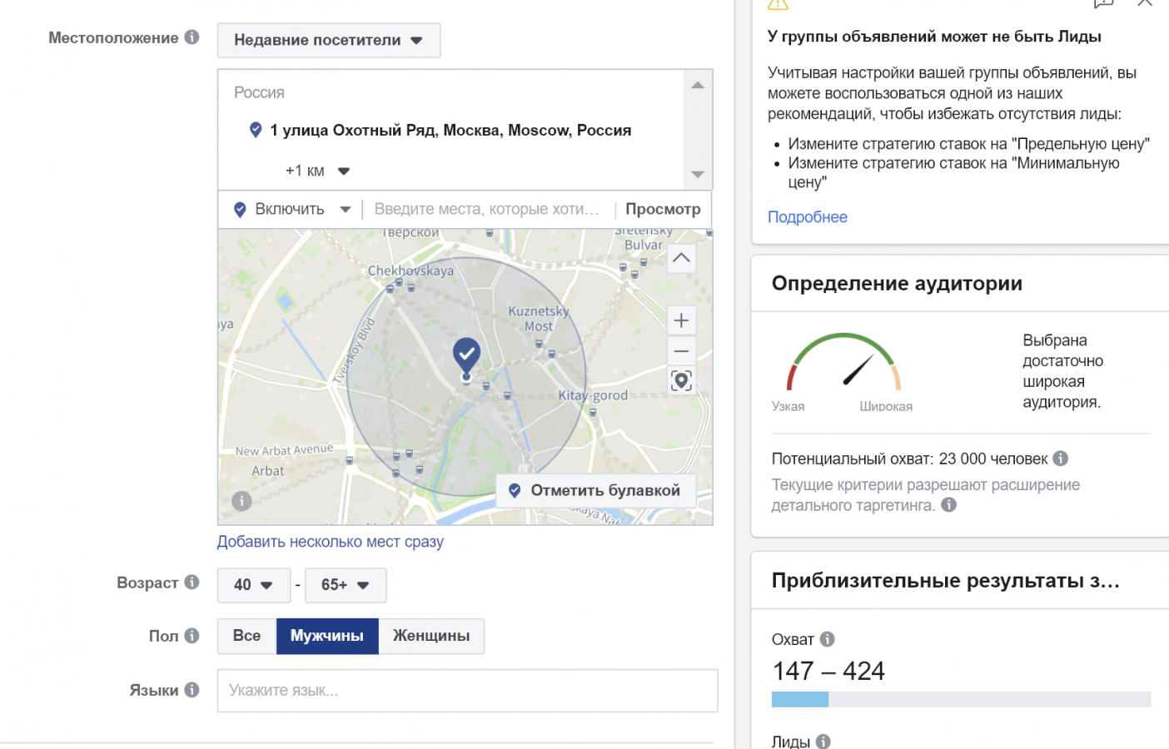Zoom out the map with minus button

click(x=681, y=351)
